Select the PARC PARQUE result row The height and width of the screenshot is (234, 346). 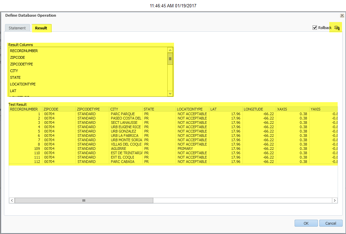(134, 114)
